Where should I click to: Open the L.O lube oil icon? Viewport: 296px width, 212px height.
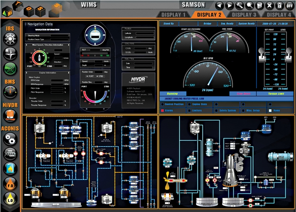tap(10, 199)
